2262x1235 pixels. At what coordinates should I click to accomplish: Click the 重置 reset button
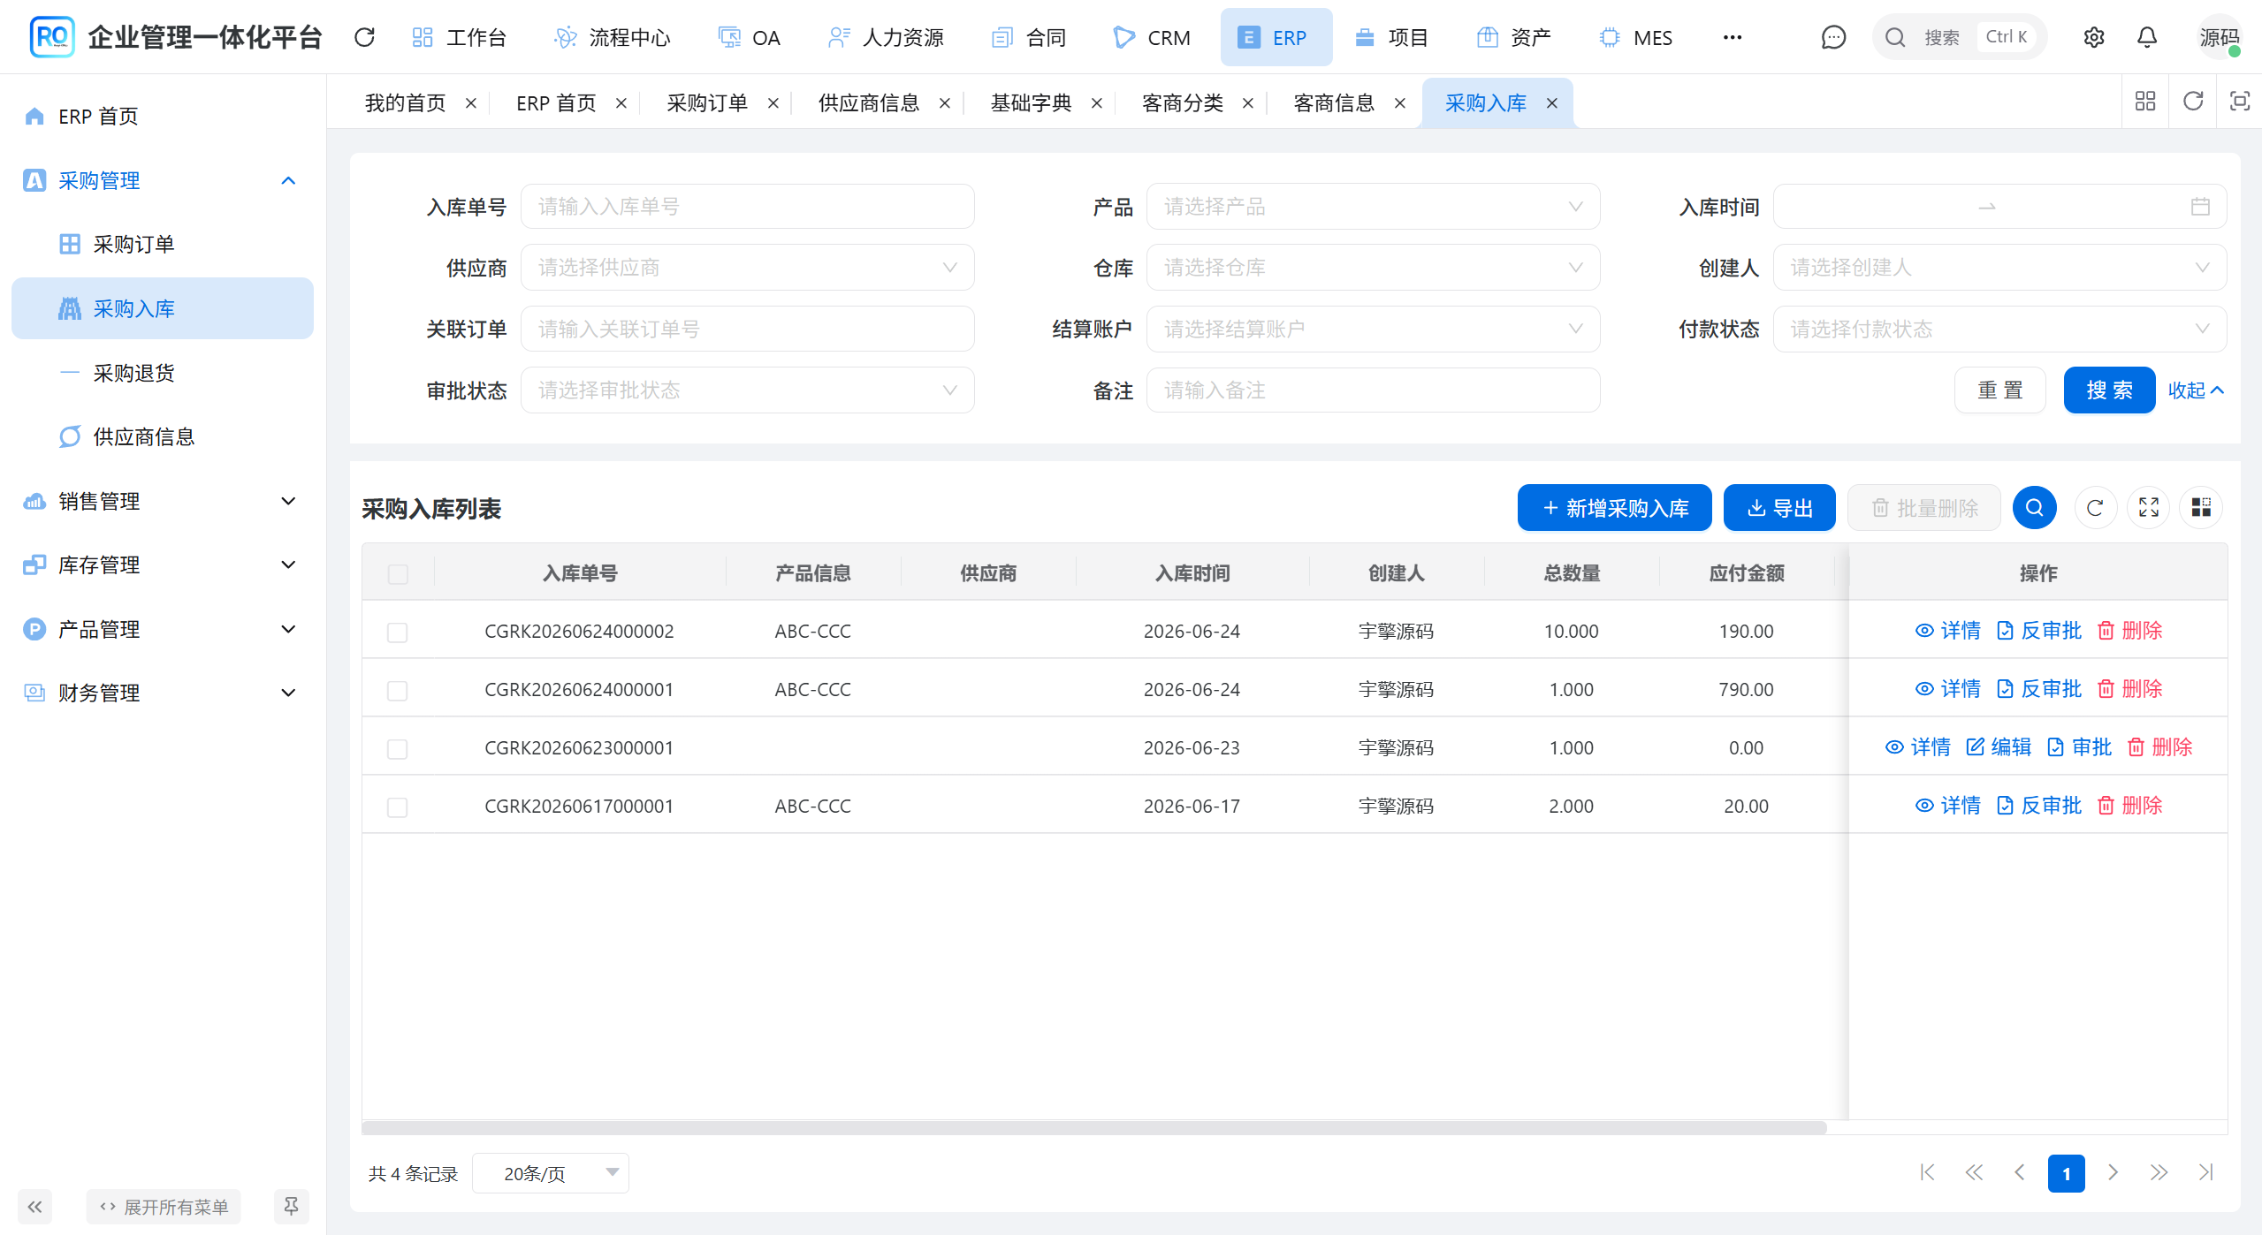[x=1999, y=390]
